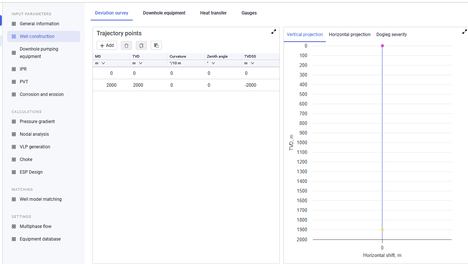Image resolution: width=468 pixels, height=264 pixels.
Task: Click the grid icon beside Downhole pumping equipment
Action: (14, 53)
